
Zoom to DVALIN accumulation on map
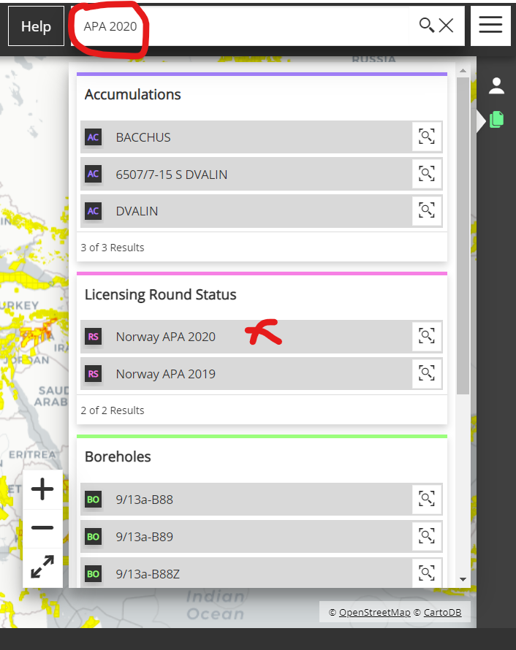click(x=426, y=210)
